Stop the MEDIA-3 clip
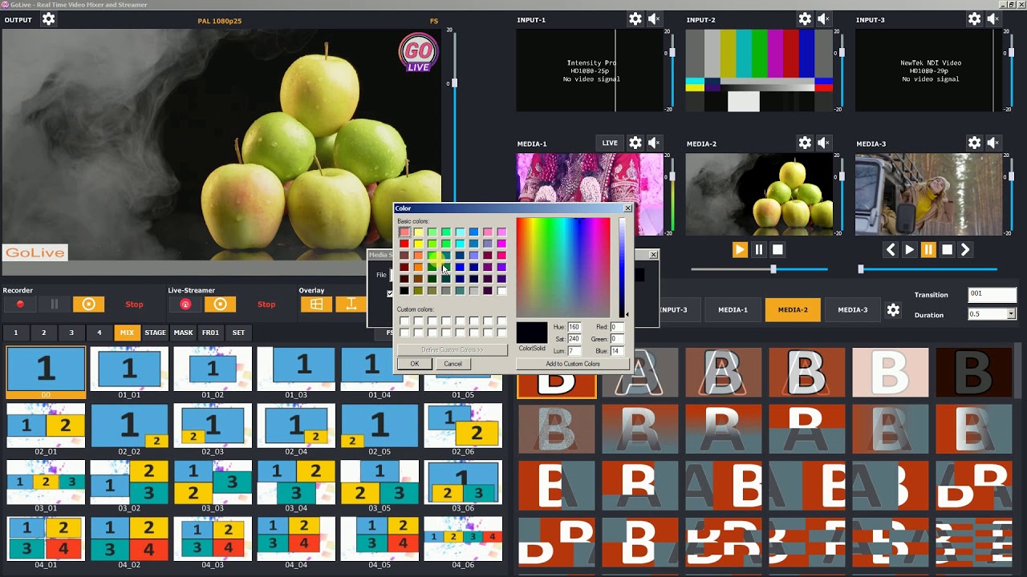This screenshot has height=577, width=1027. point(947,250)
